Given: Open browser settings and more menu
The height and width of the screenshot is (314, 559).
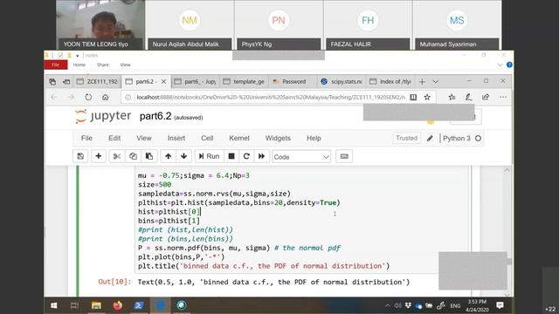Looking at the screenshot, I should (x=503, y=97).
